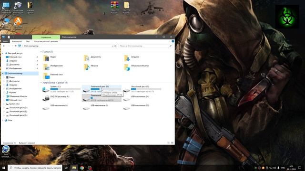Click the Локальный диск (E:) capacity bar
The image size is (305, 171).
(x=146, y=89)
